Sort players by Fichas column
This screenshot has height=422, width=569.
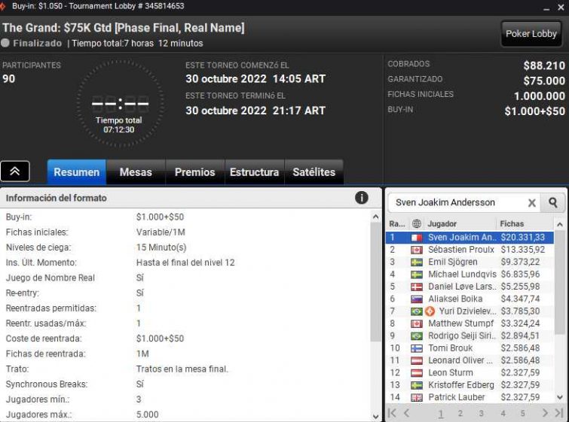pos(512,223)
